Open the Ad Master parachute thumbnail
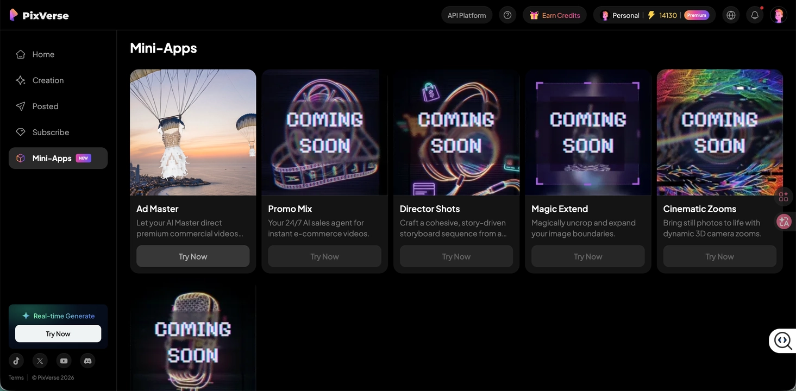796x391 pixels. coord(193,132)
